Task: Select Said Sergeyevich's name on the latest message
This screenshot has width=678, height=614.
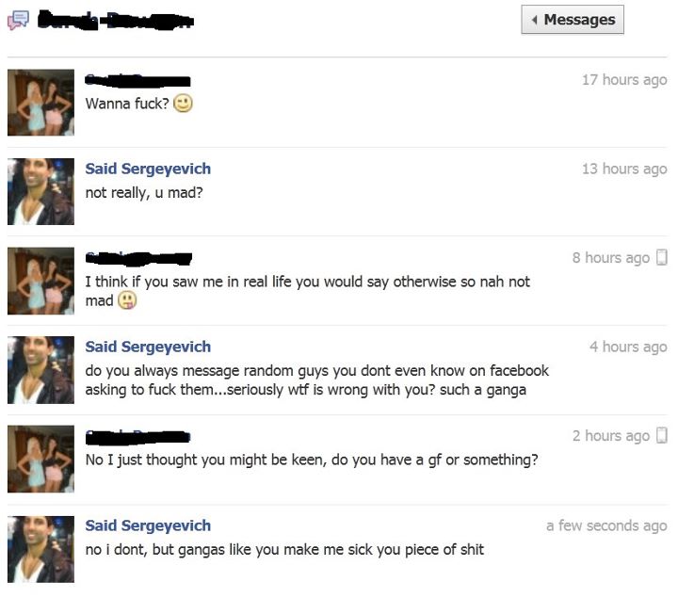Action: click(x=148, y=525)
